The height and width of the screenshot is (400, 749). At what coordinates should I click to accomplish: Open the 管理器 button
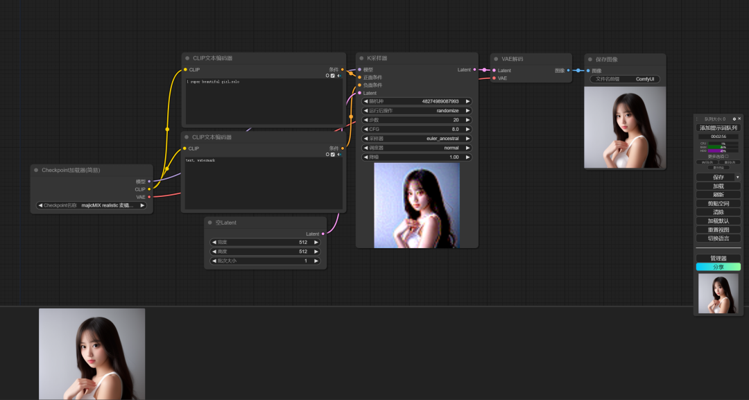click(x=718, y=259)
